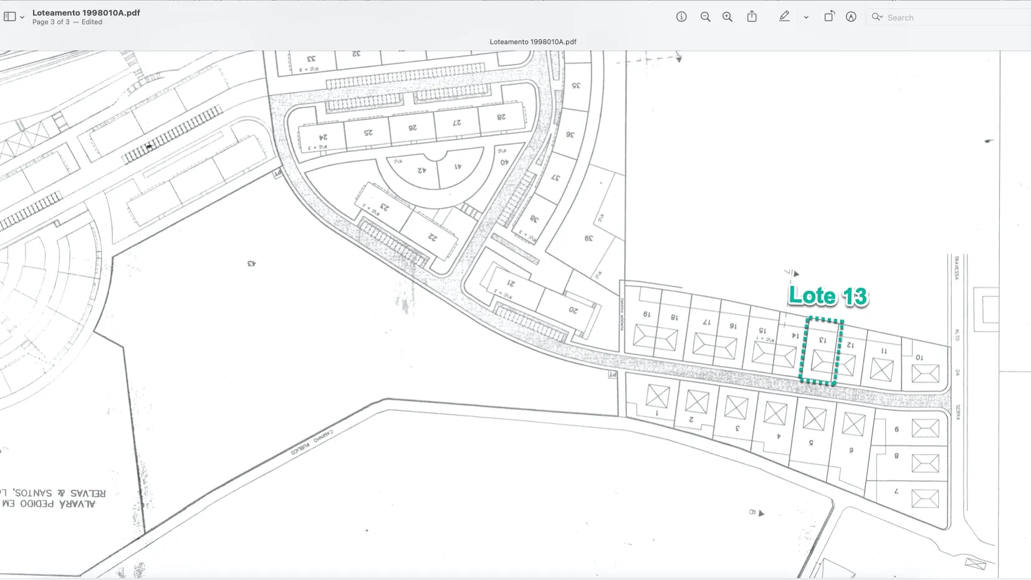Select the centered Loteamento 1998010A.pdf tab
Screen dimensions: 1031x580
pyautogui.click(x=533, y=42)
